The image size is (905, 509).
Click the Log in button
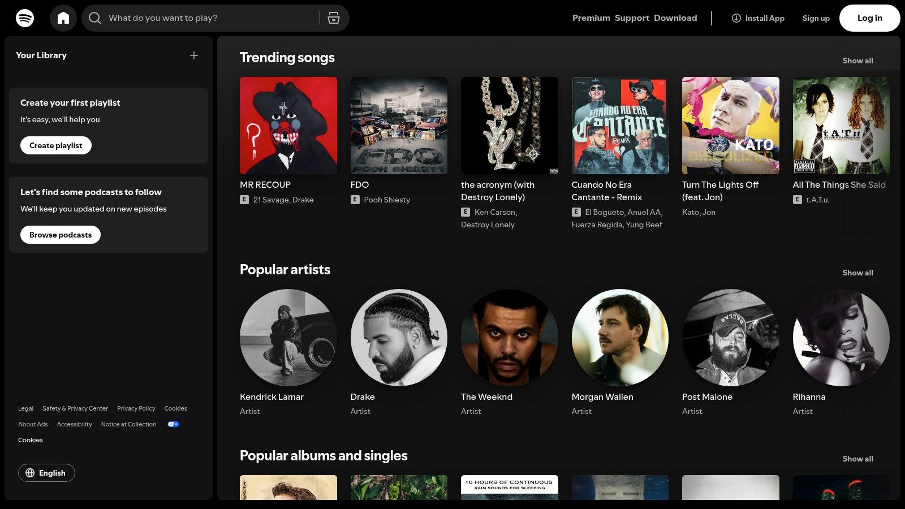click(x=869, y=18)
